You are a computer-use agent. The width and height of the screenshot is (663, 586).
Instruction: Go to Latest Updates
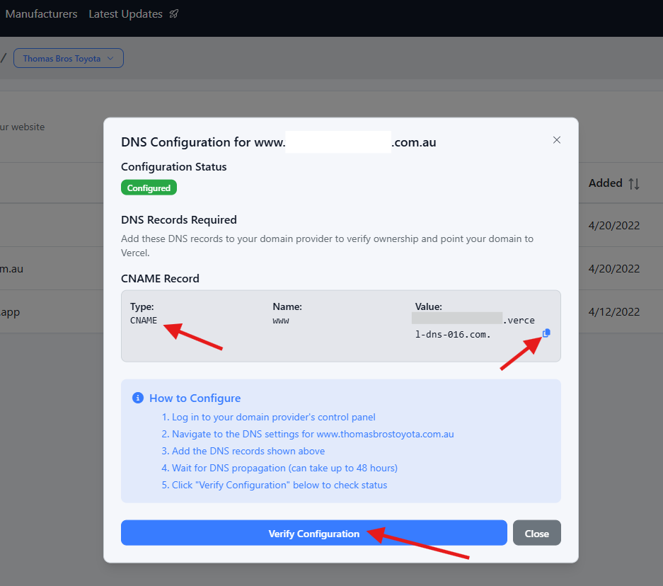click(125, 14)
